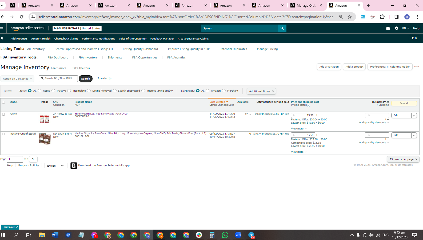Open Feedback Manager in the navigation bar
423x240 pixels.
pos(162,39)
